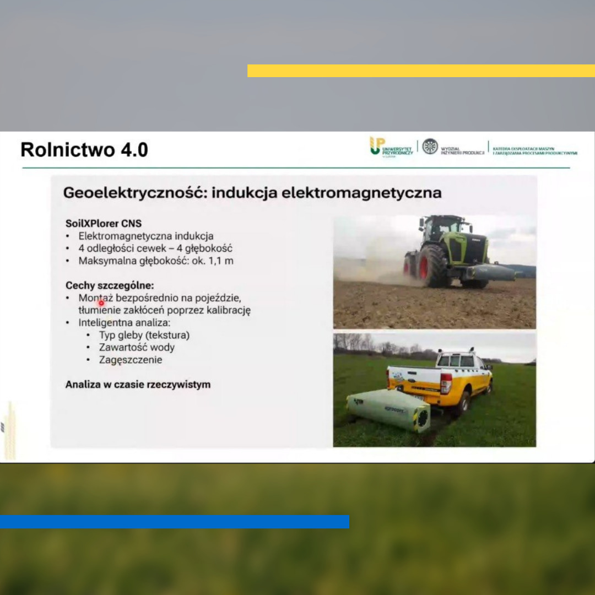Click the round sensor end on green scanner
Screen dimensions: 595x595
[x=422, y=419]
